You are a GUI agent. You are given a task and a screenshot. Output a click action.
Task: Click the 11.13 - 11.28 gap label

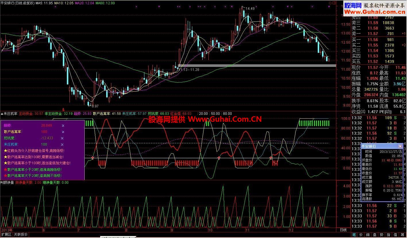pos(189,69)
